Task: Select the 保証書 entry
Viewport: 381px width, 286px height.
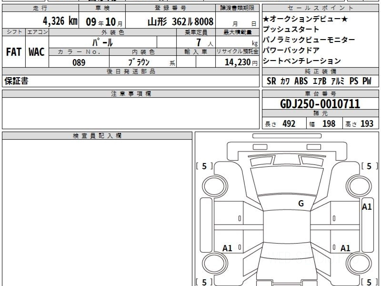Action: 16,81
